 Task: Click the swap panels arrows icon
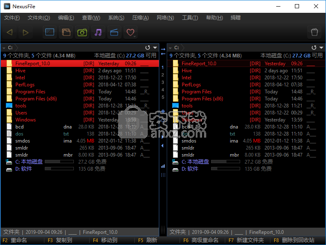tap(163, 52)
